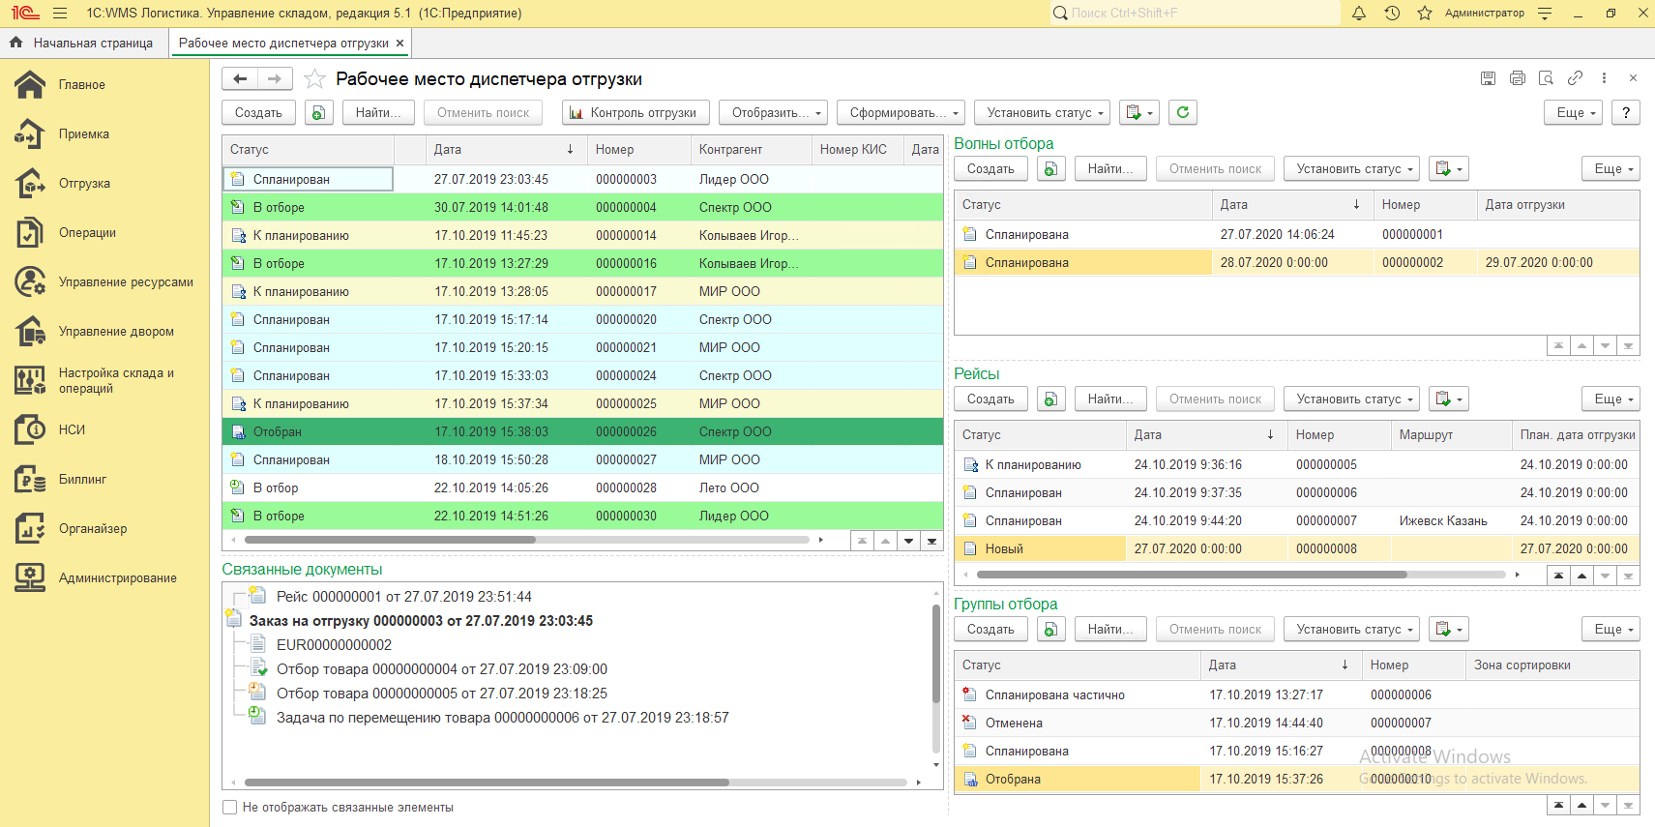This screenshot has height=827, width=1655.
Task: Click the notifications bell icon
Action: (x=1359, y=14)
